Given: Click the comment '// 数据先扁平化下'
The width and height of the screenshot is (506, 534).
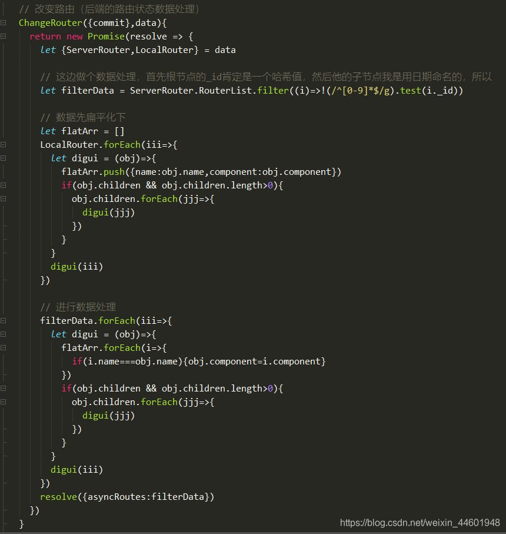Looking at the screenshot, I should (83, 118).
